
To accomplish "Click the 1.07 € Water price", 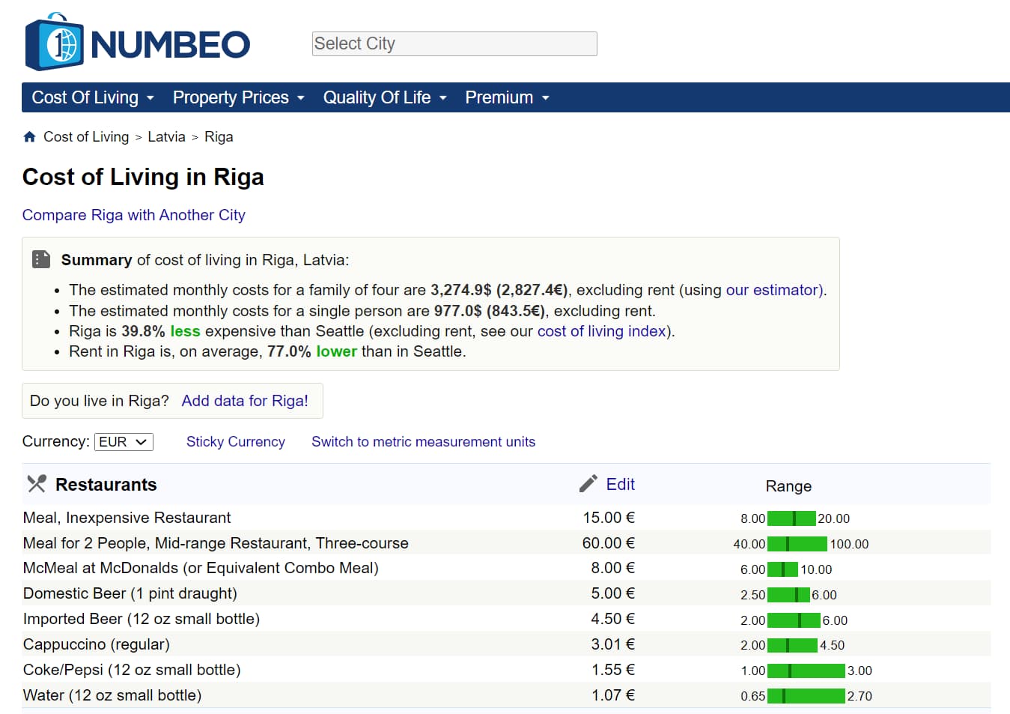I will pos(613,695).
